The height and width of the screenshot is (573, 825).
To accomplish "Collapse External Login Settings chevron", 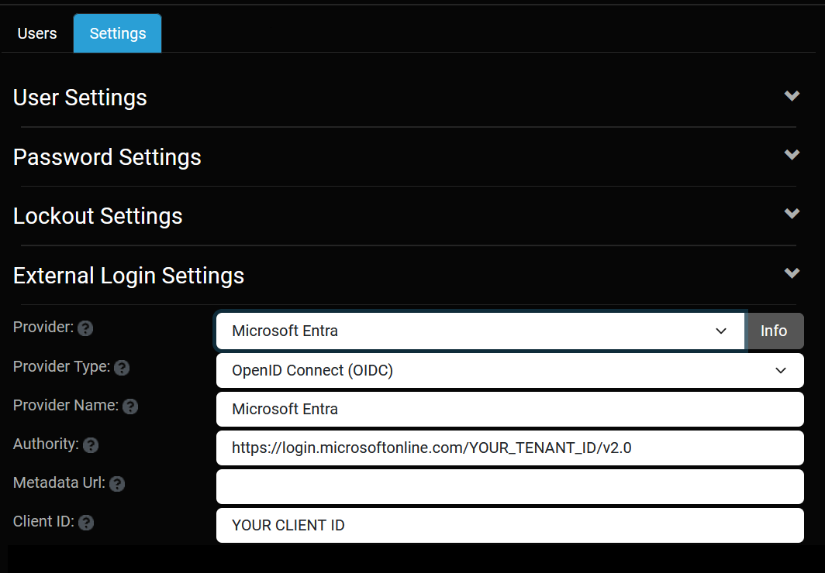I will (x=792, y=273).
